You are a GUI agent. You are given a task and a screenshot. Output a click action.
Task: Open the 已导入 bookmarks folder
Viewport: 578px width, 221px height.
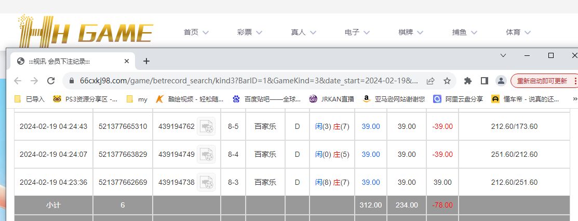pos(30,99)
